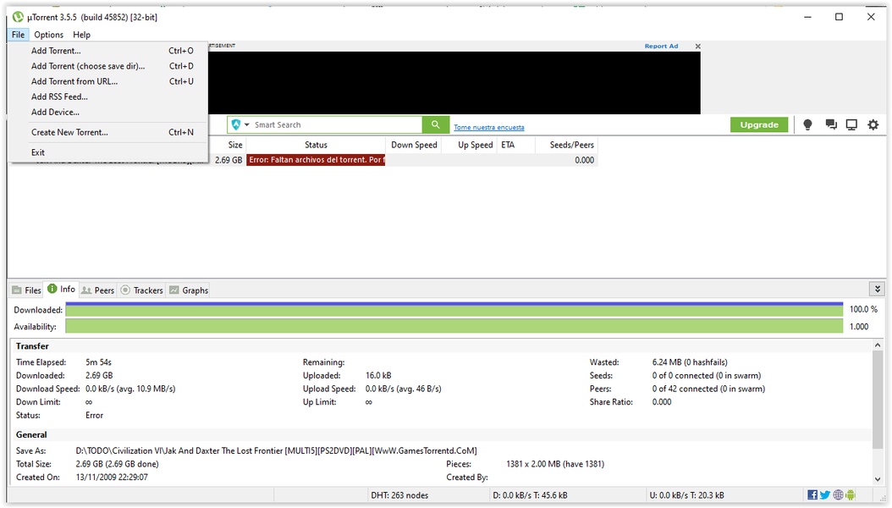This screenshot has width=892, height=508.
Task: Click inside the Smart Search field
Action: (337, 124)
